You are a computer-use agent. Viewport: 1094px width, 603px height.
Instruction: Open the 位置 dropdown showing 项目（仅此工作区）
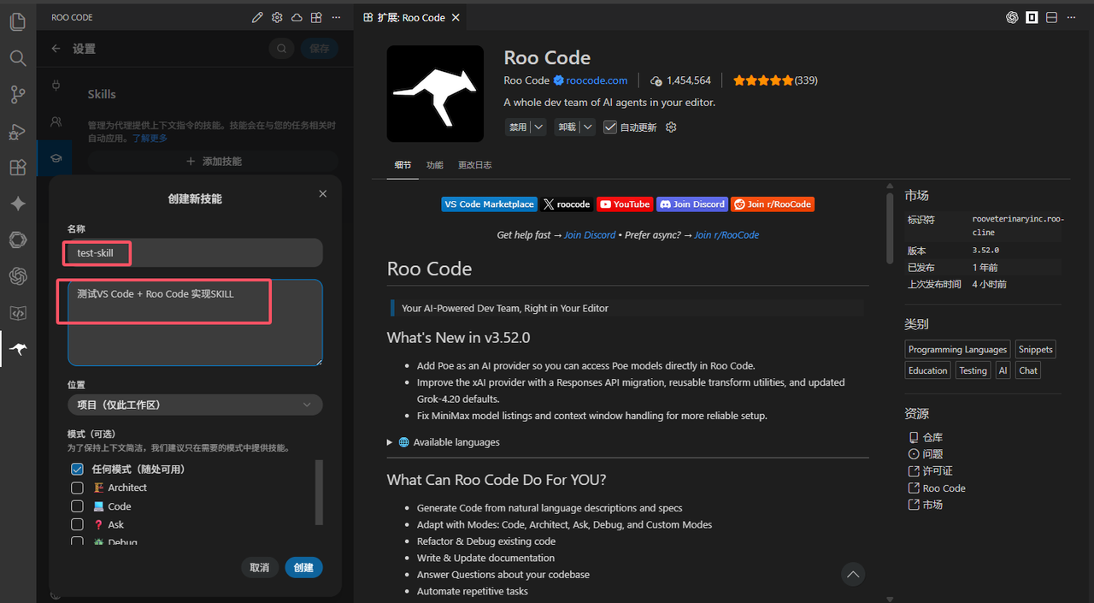195,405
